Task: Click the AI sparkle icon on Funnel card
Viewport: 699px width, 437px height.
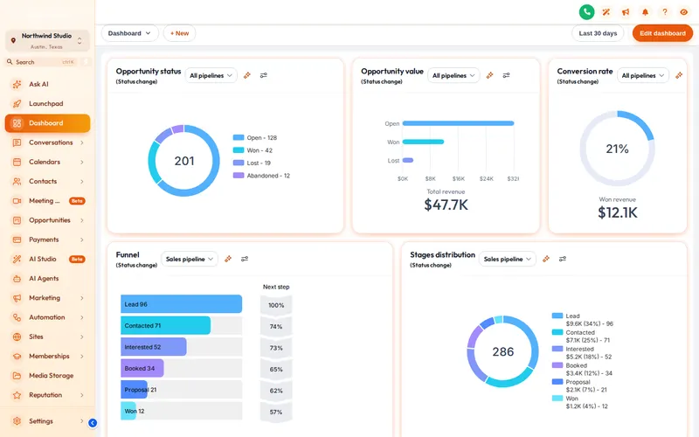Action: (228, 259)
